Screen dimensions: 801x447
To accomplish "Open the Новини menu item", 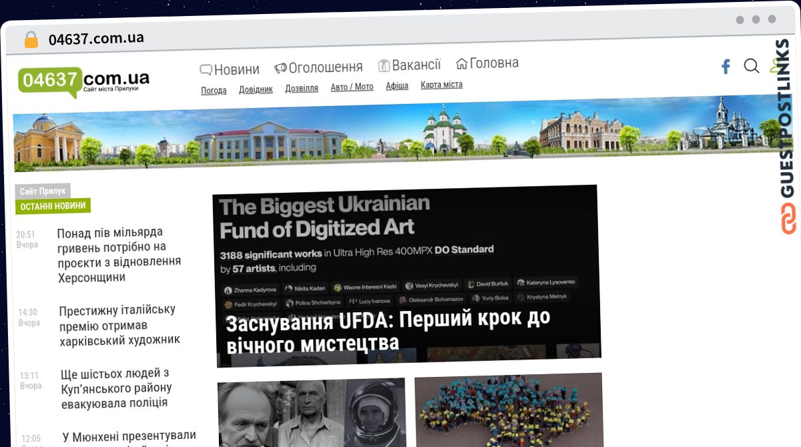I will click(x=230, y=69).
